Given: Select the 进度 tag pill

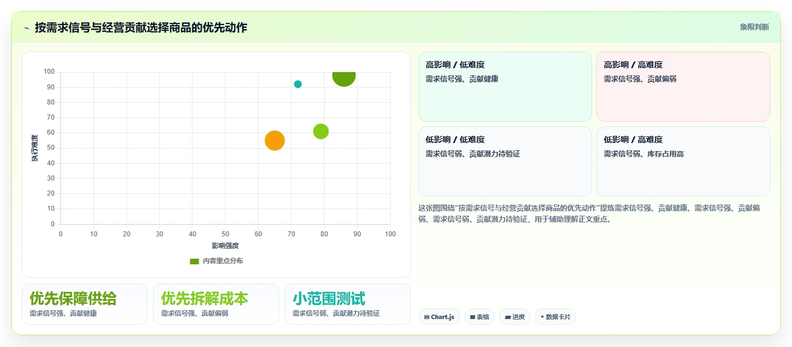Looking at the screenshot, I should (515, 317).
